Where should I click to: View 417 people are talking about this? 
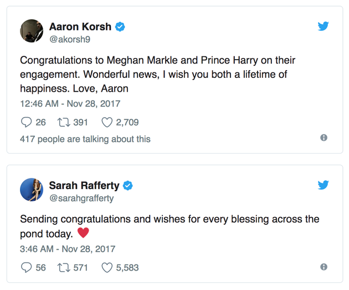(x=85, y=139)
